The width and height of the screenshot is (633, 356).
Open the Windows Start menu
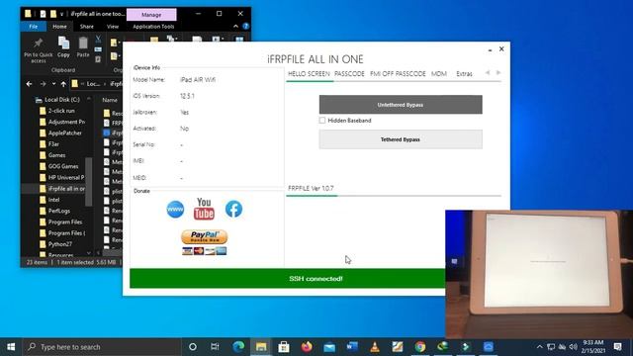click(x=11, y=347)
